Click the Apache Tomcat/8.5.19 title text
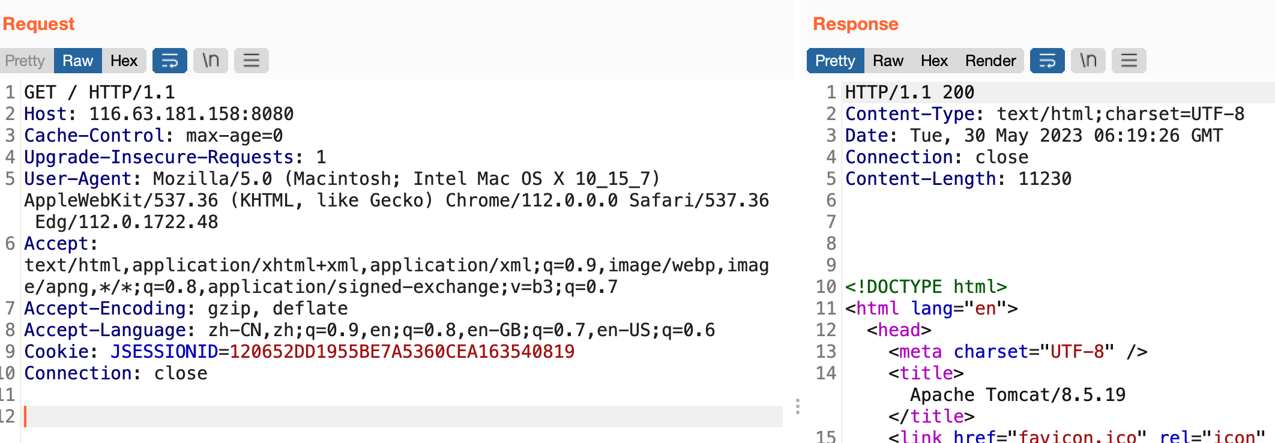 point(1018,395)
